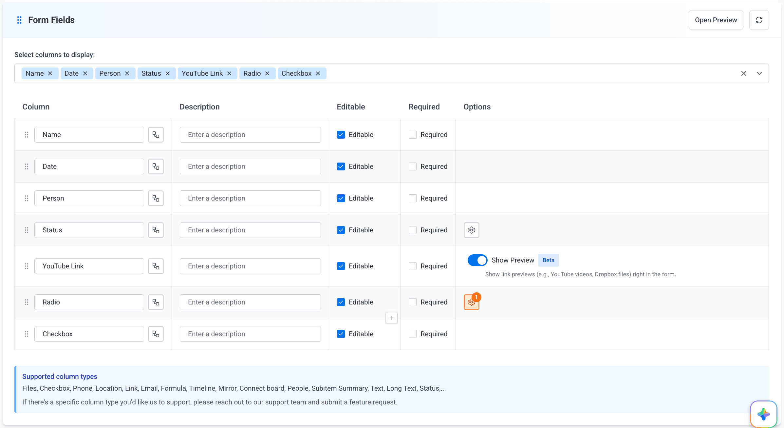
Task: Expand the columns selector dropdown arrow
Action: coord(759,73)
